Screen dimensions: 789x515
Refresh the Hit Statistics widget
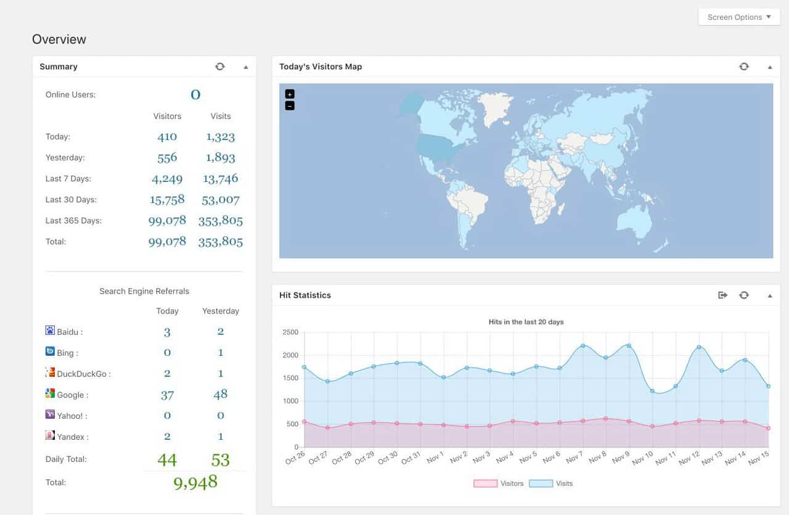point(744,295)
